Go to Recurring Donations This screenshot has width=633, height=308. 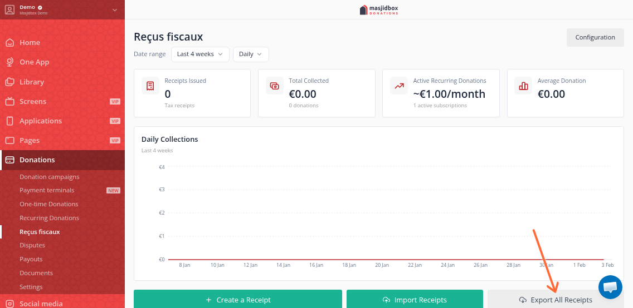click(x=49, y=218)
